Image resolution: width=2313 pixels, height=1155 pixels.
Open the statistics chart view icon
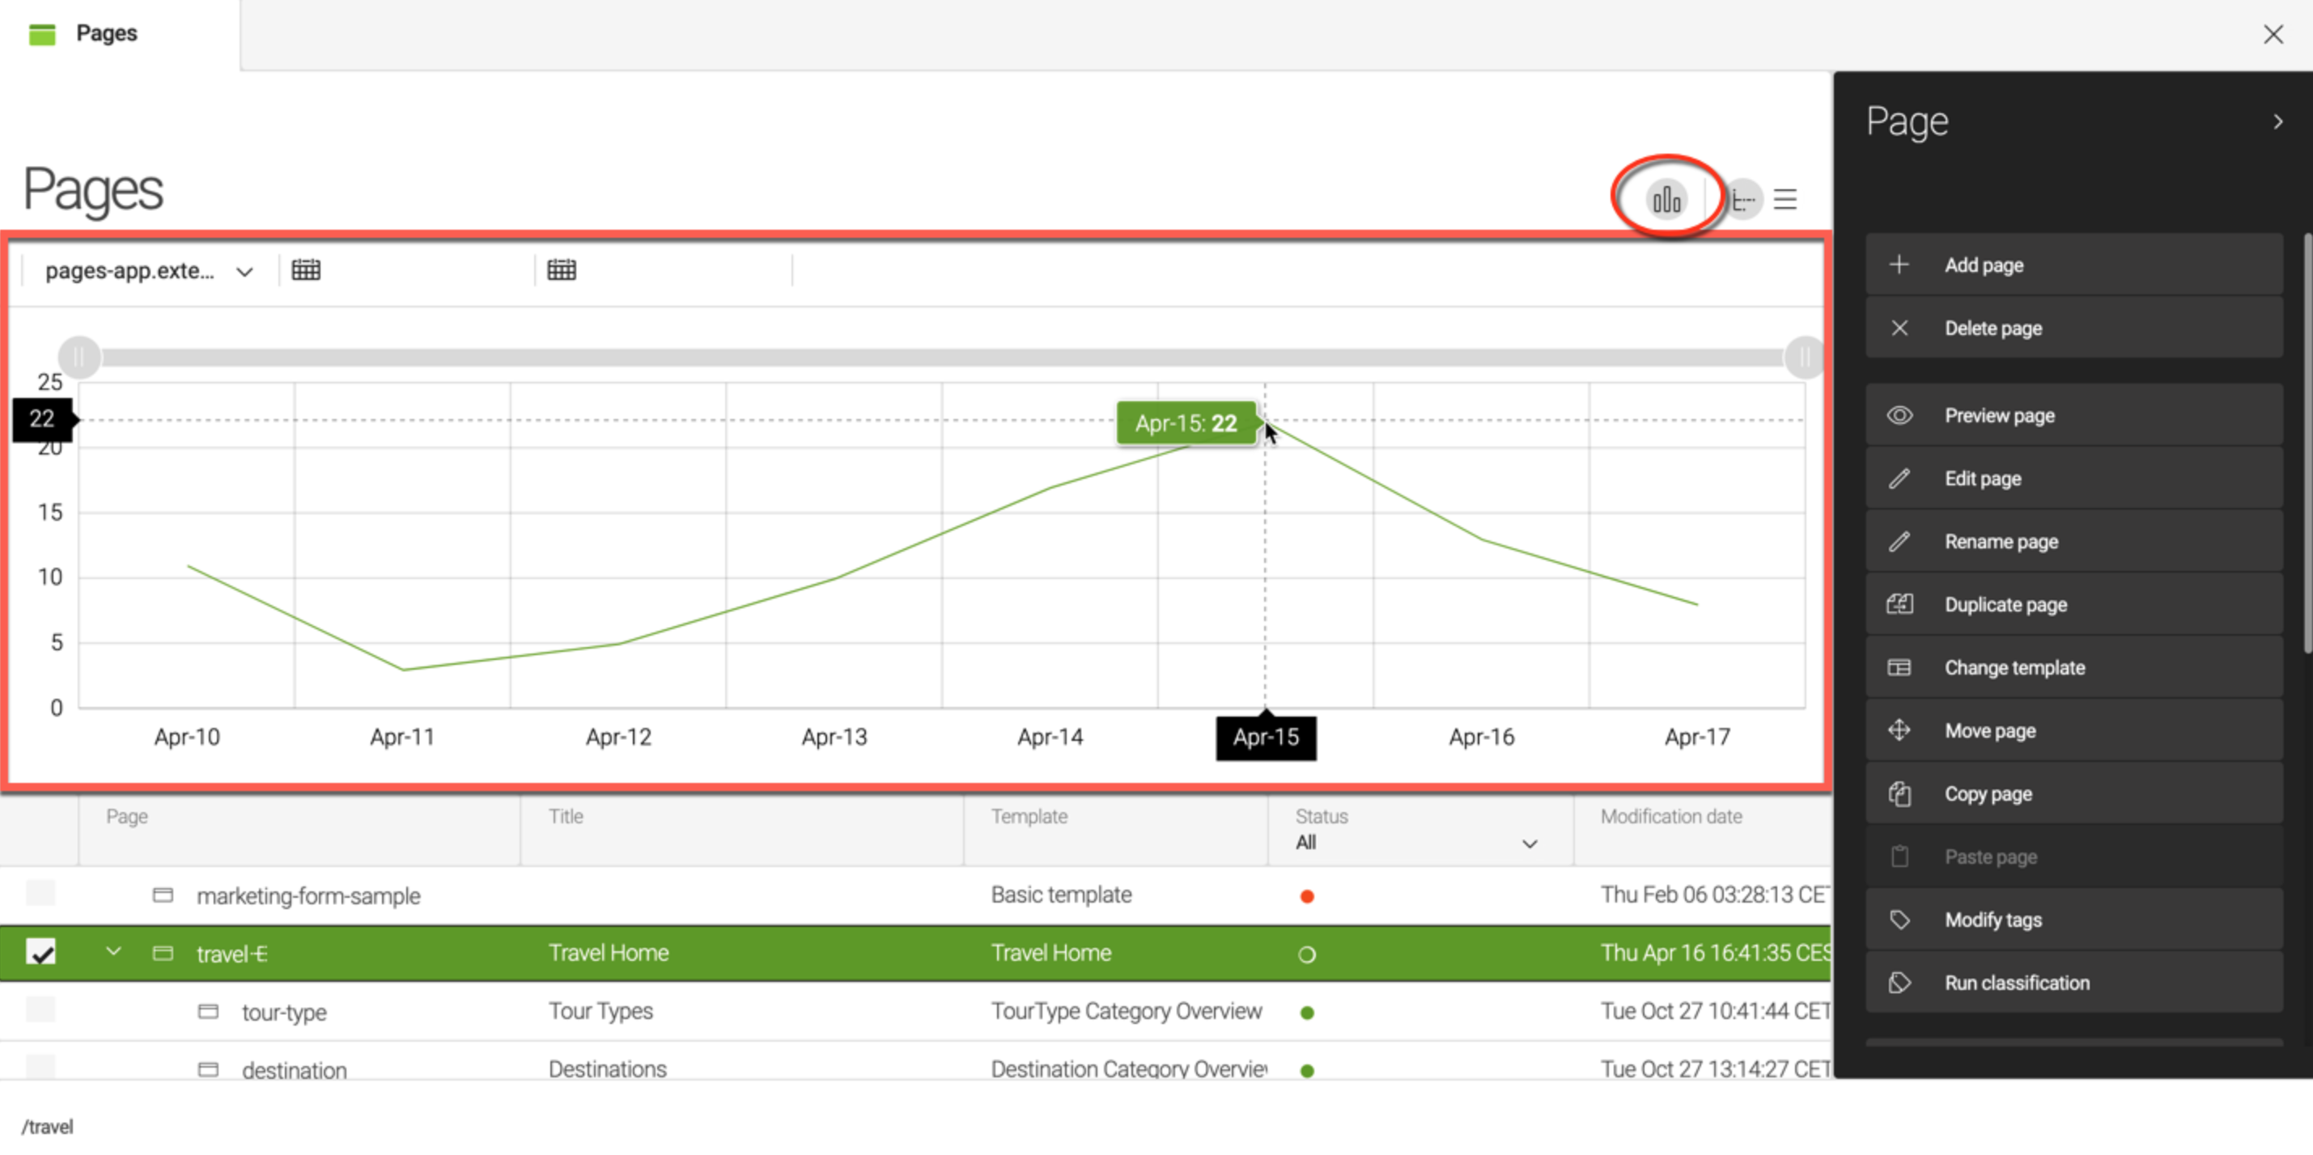1666,198
